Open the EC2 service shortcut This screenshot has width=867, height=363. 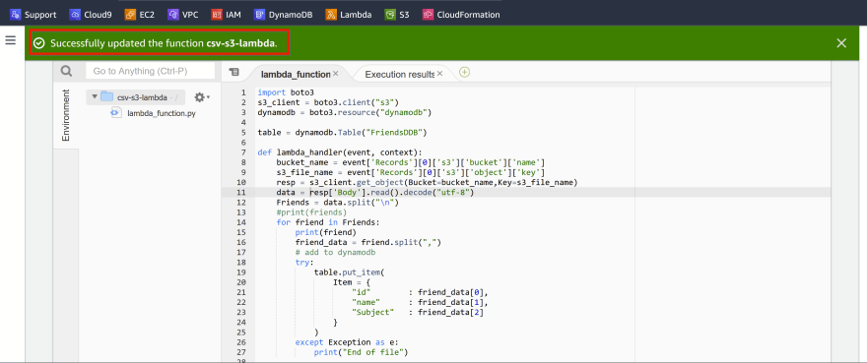pyautogui.click(x=139, y=15)
